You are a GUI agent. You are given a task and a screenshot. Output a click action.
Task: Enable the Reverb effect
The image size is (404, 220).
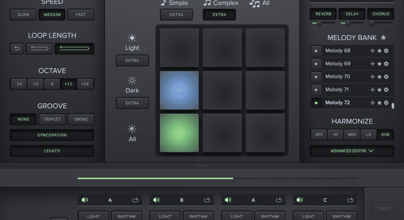pyautogui.click(x=323, y=14)
